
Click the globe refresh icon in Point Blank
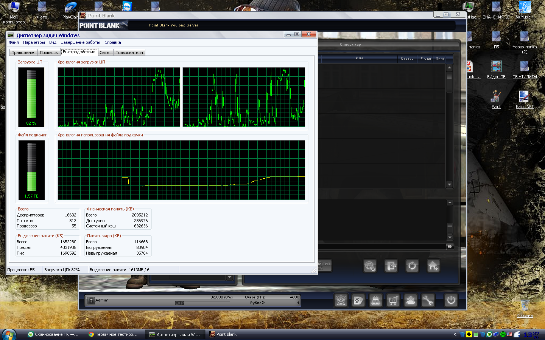tap(370, 266)
